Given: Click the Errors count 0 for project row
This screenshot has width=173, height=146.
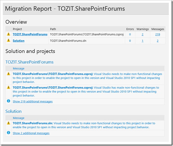Looking at the screenshot, I should click(130, 34).
